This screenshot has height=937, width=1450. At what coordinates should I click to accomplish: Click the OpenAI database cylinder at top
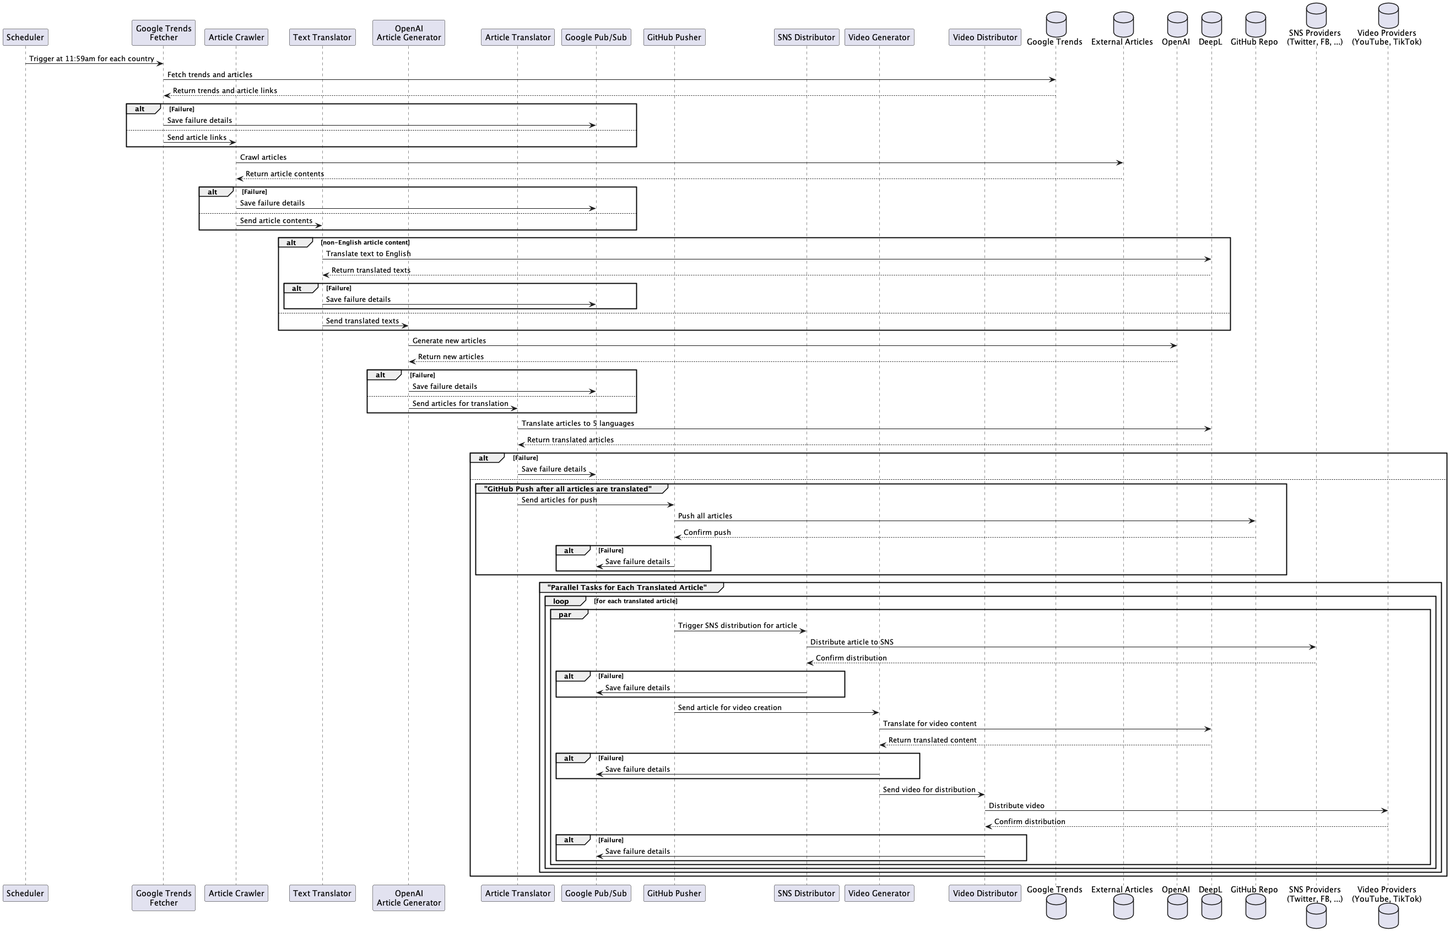[x=1177, y=24]
